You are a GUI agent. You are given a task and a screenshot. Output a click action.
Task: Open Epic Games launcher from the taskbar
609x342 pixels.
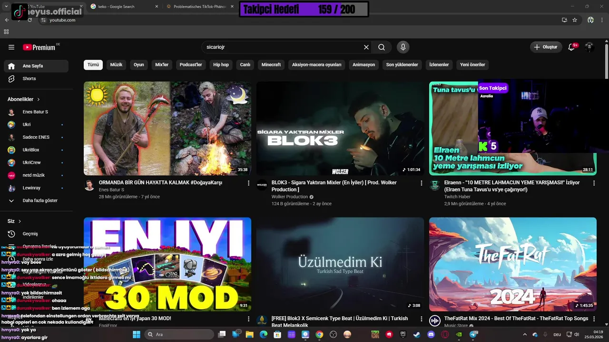point(403,334)
